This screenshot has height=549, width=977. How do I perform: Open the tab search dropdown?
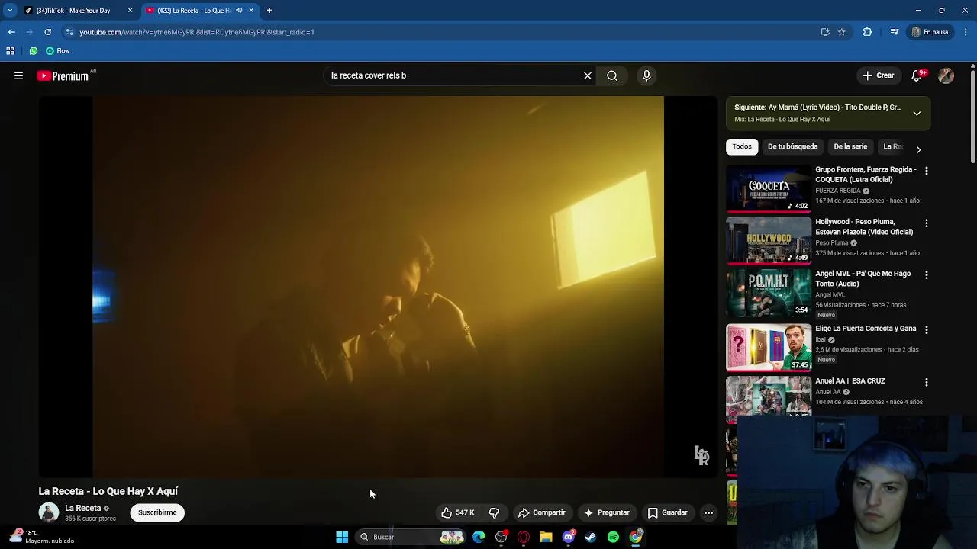click(x=10, y=11)
